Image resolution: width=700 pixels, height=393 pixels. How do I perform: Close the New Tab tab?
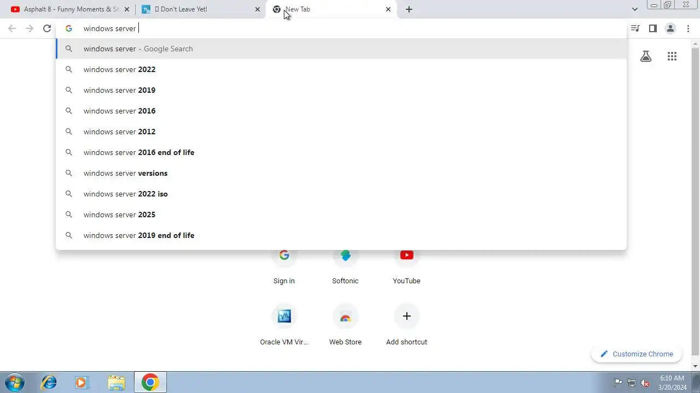(x=388, y=9)
